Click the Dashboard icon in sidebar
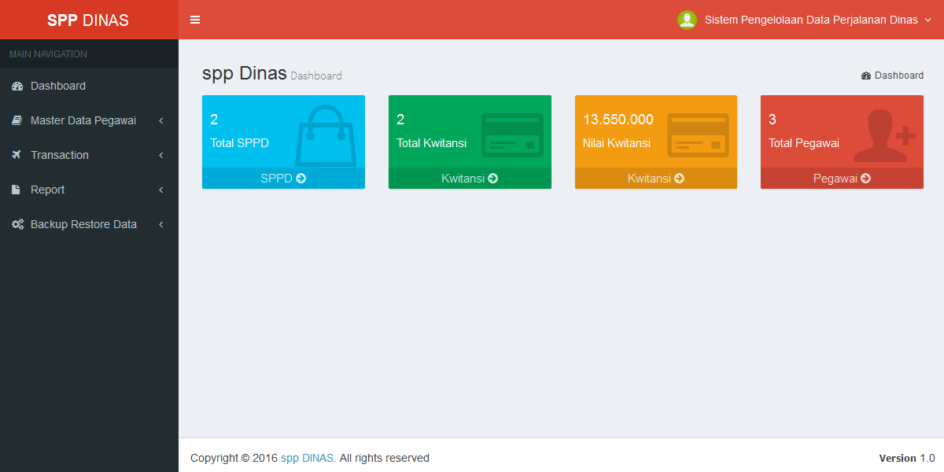 click(17, 85)
